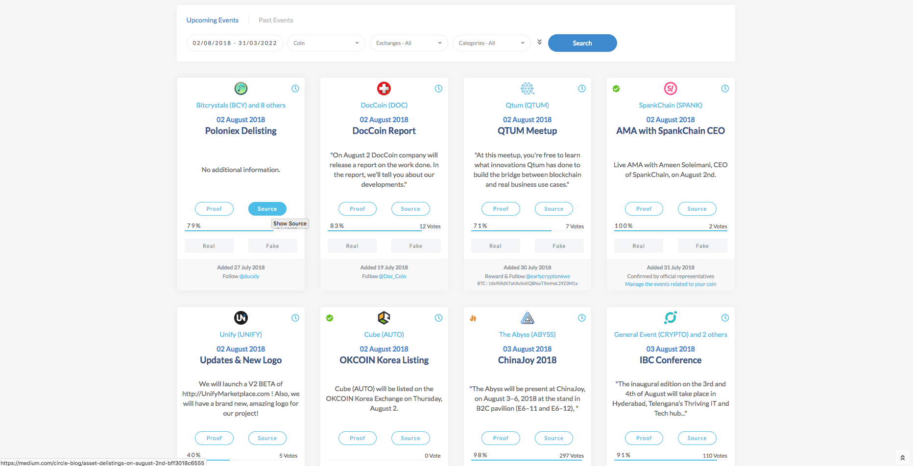Viewport: 913px width, 466px height.
Task: Vote Fake on DocCoin Report
Action: (416, 246)
